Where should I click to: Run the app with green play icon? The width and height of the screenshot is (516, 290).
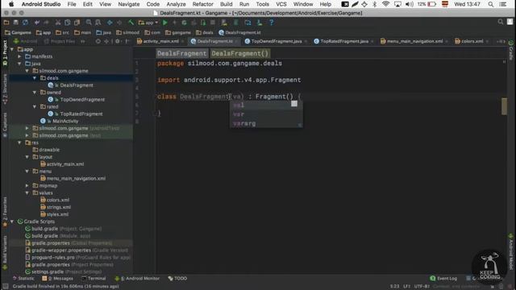165,23
